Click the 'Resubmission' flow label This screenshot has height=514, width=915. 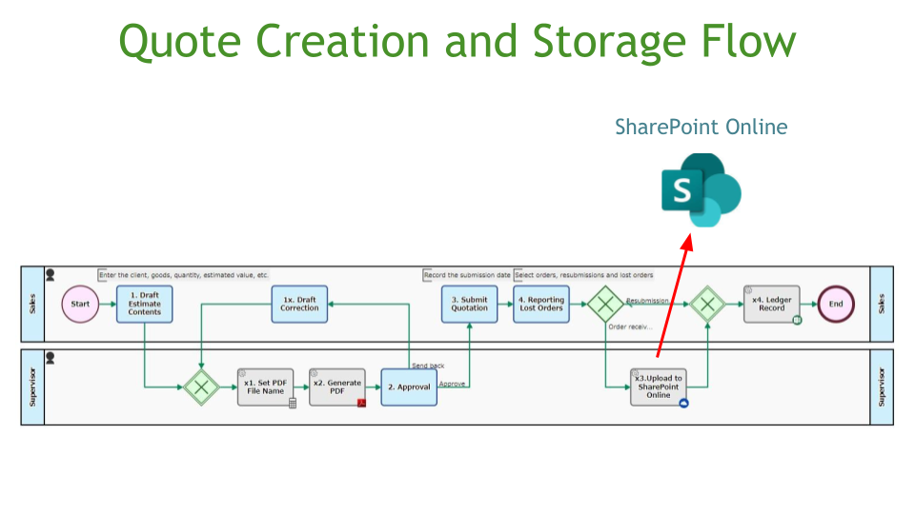click(647, 301)
